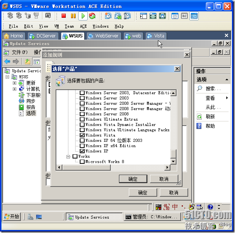The image size is (235, 233).
Task: Click 取消 in the Select Products dialog
Action: coord(164,179)
